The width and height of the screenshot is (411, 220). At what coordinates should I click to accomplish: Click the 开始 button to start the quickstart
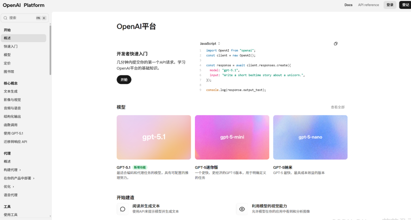(124, 79)
